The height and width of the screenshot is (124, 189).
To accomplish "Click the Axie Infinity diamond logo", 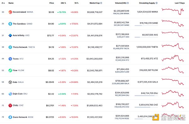I will tap(10, 35).
